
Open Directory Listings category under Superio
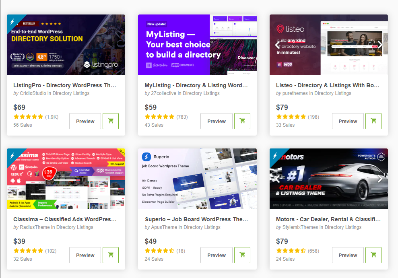pyautogui.click(x=202, y=227)
